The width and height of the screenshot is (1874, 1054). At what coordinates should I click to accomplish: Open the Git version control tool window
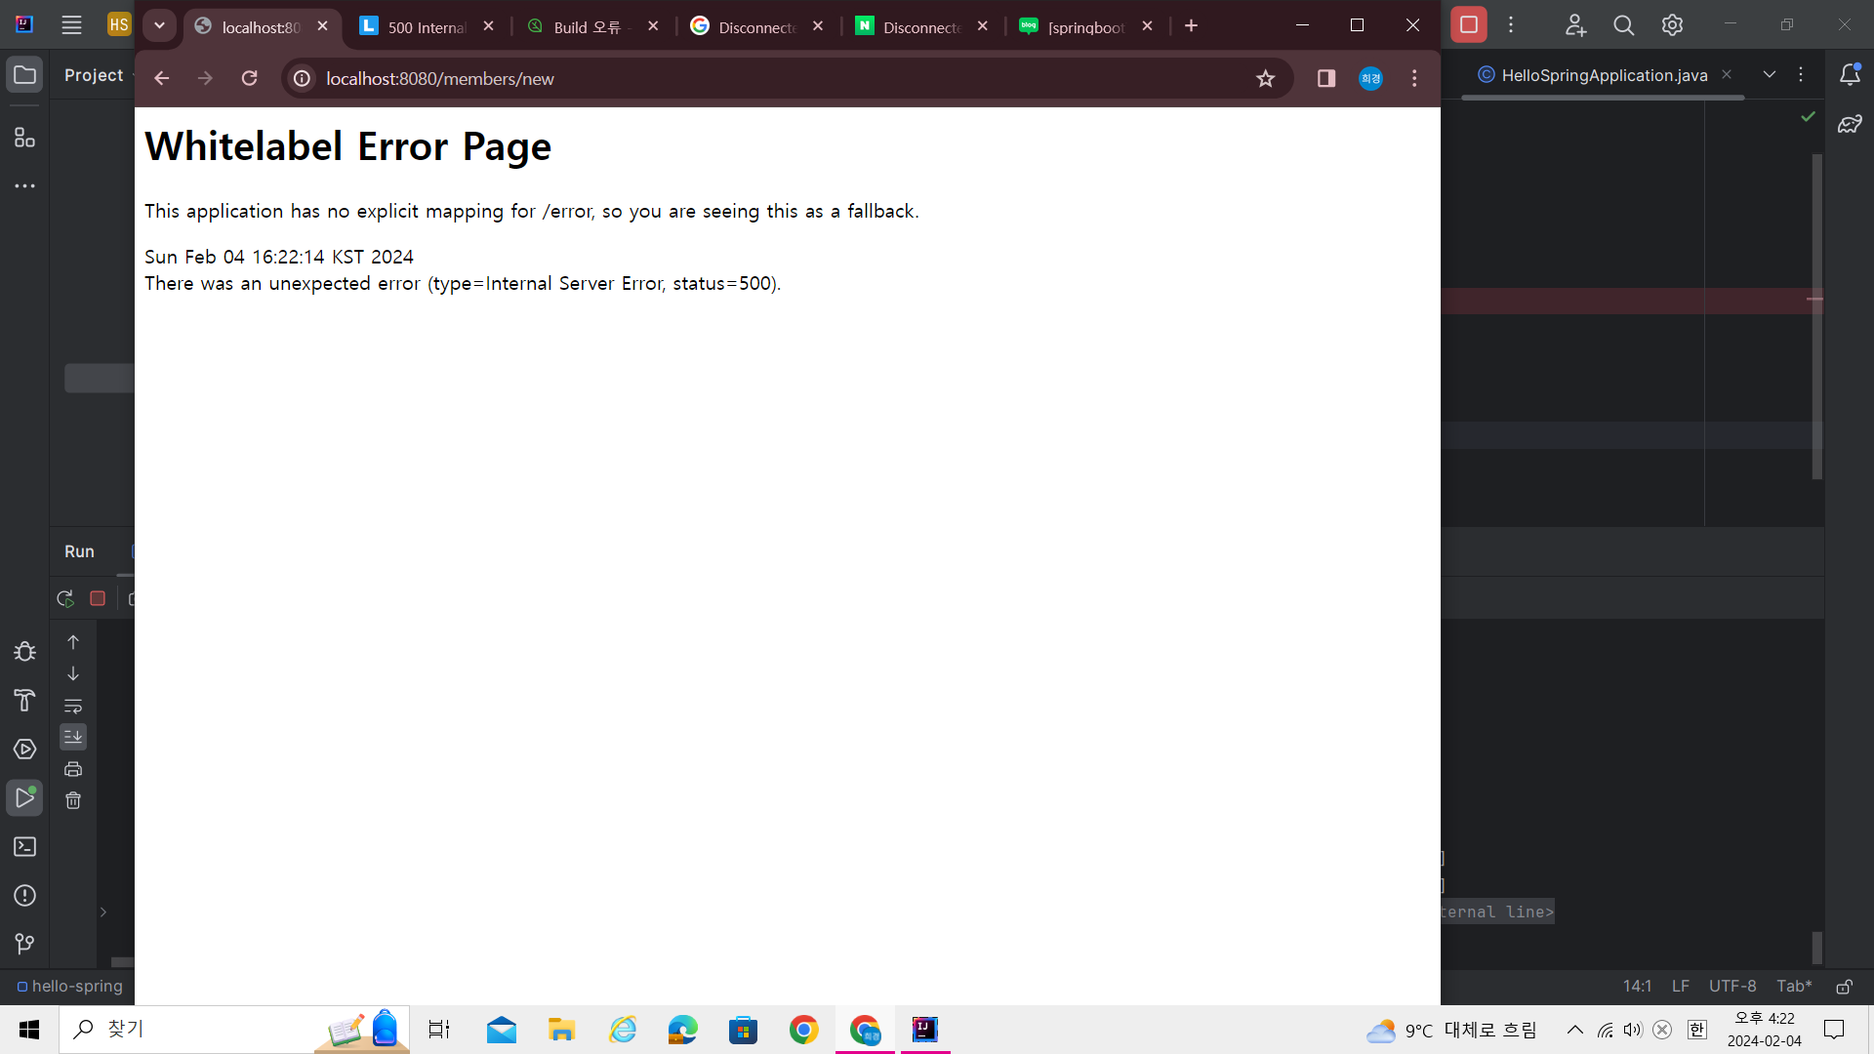click(x=25, y=944)
